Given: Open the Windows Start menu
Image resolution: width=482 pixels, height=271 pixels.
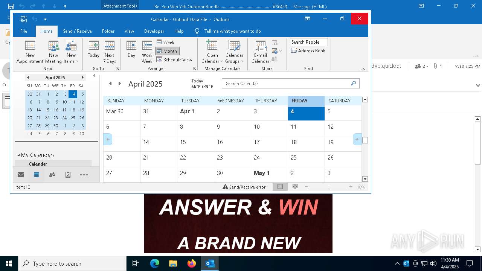Looking at the screenshot, I should coord(9,263).
